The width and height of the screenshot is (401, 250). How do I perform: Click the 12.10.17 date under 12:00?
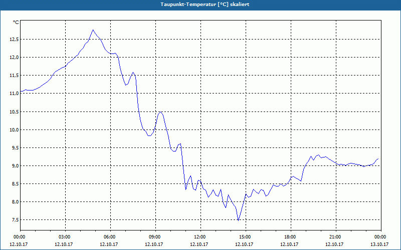pos(199,244)
